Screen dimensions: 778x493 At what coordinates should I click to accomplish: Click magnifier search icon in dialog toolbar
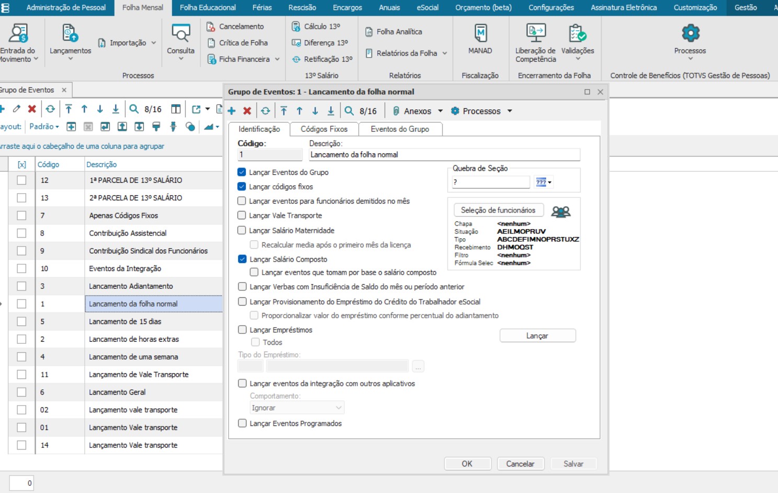click(349, 111)
